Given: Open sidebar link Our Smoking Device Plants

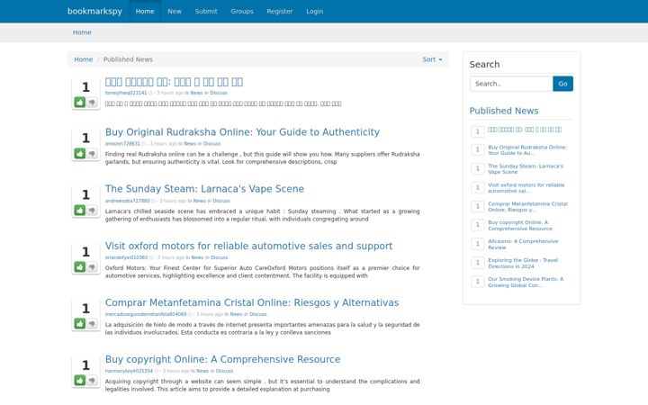Looking at the screenshot, I should 526,283.
